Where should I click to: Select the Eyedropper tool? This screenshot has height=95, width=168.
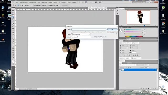pos(13,21)
